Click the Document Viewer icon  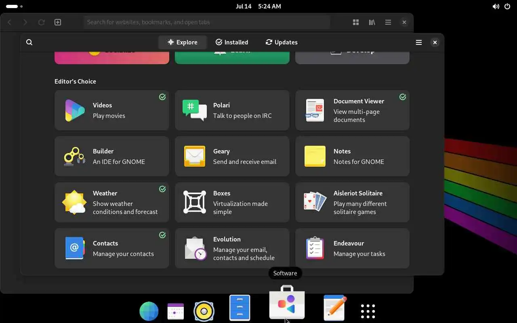pyautogui.click(x=315, y=110)
